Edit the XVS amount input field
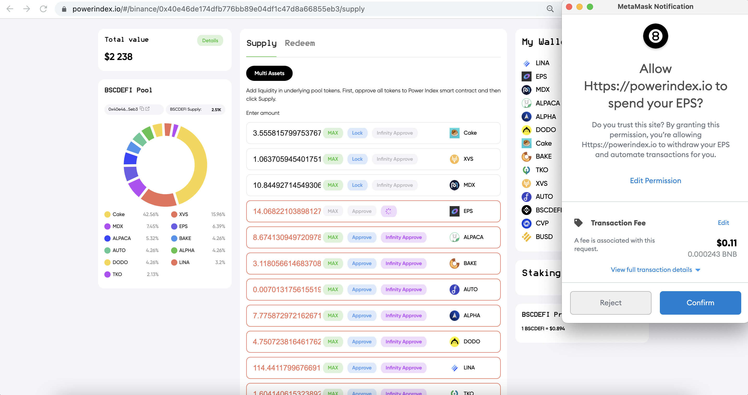The image size is (748, 395). coord(287,159)
